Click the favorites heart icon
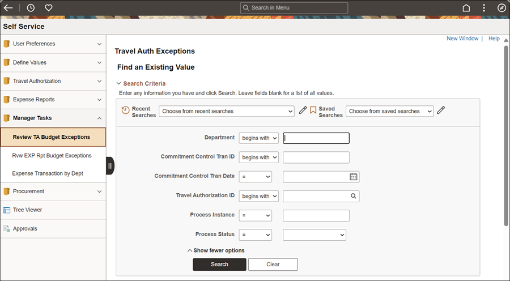Screen dimensions: 510x281 point(49,8)
